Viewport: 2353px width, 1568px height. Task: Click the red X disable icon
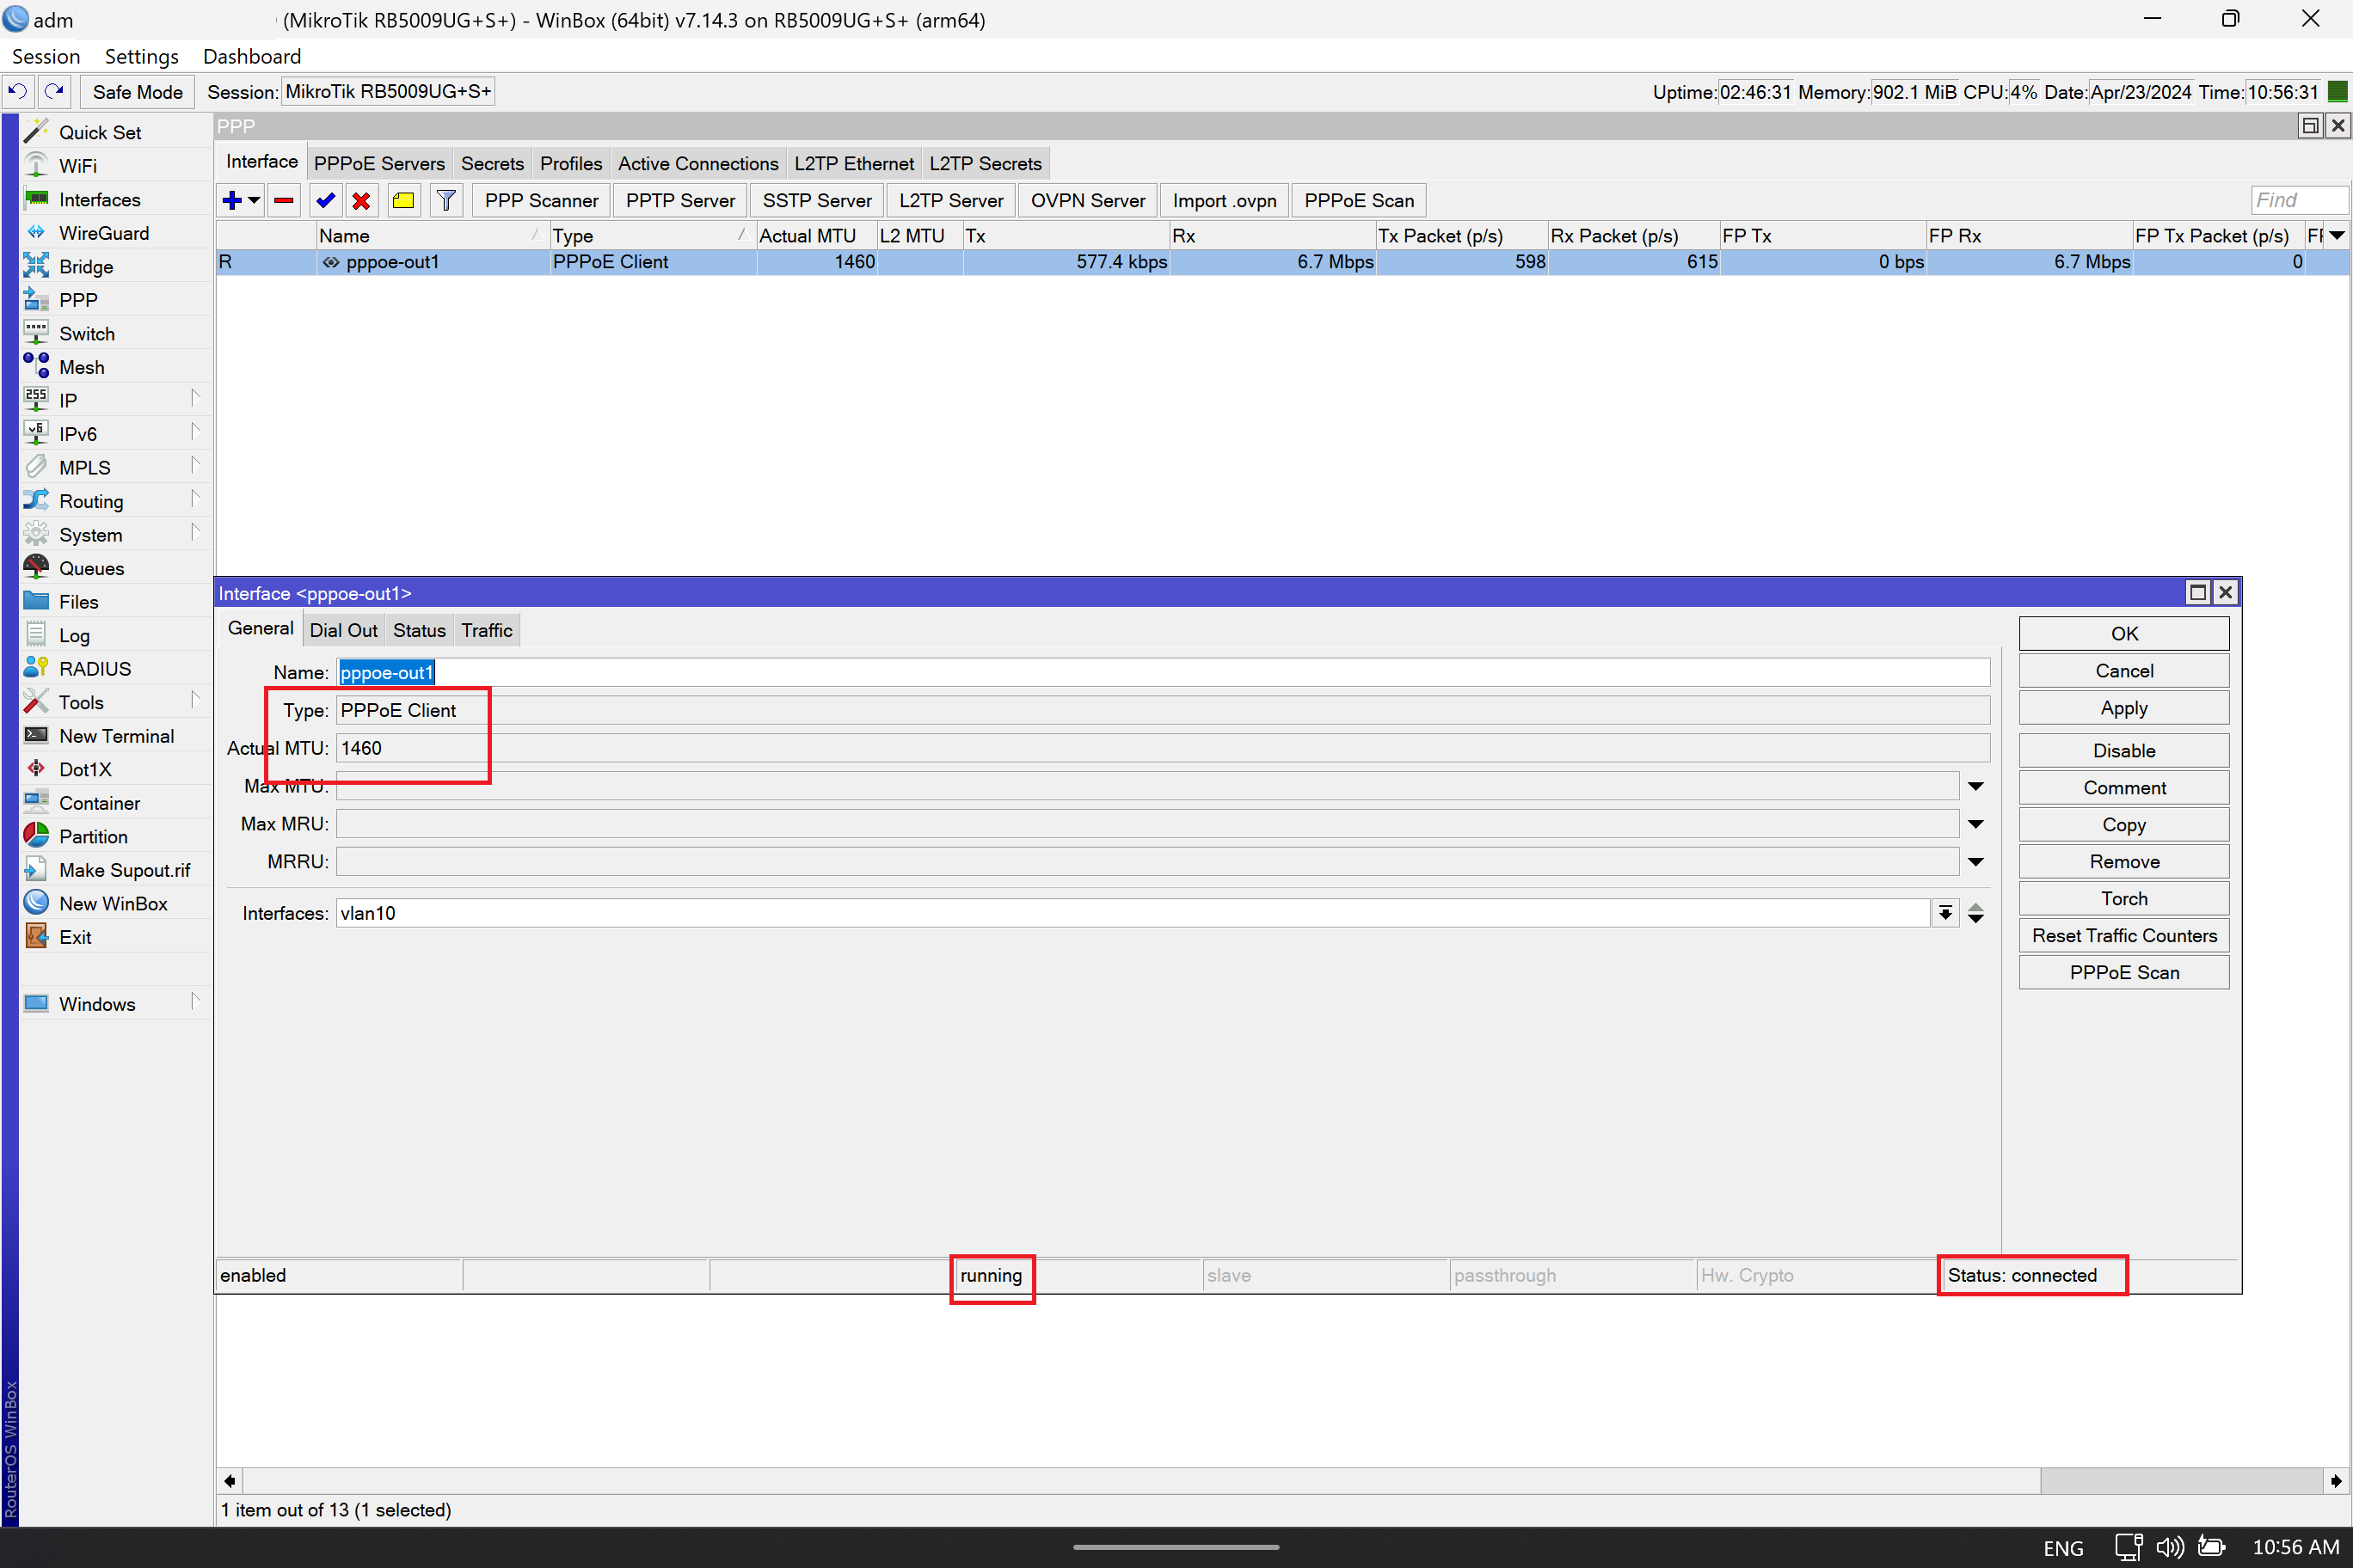tap(361, 200)
